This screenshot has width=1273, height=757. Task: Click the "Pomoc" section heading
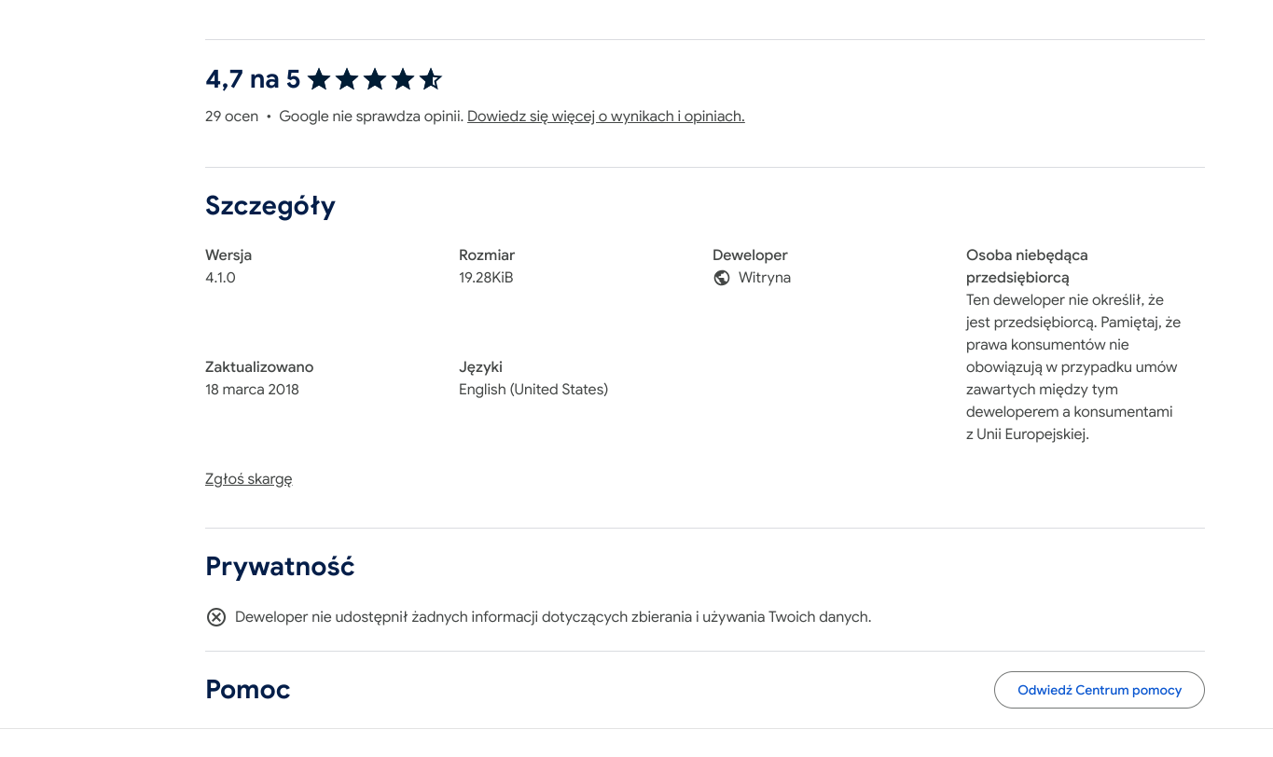click(248, 690)
